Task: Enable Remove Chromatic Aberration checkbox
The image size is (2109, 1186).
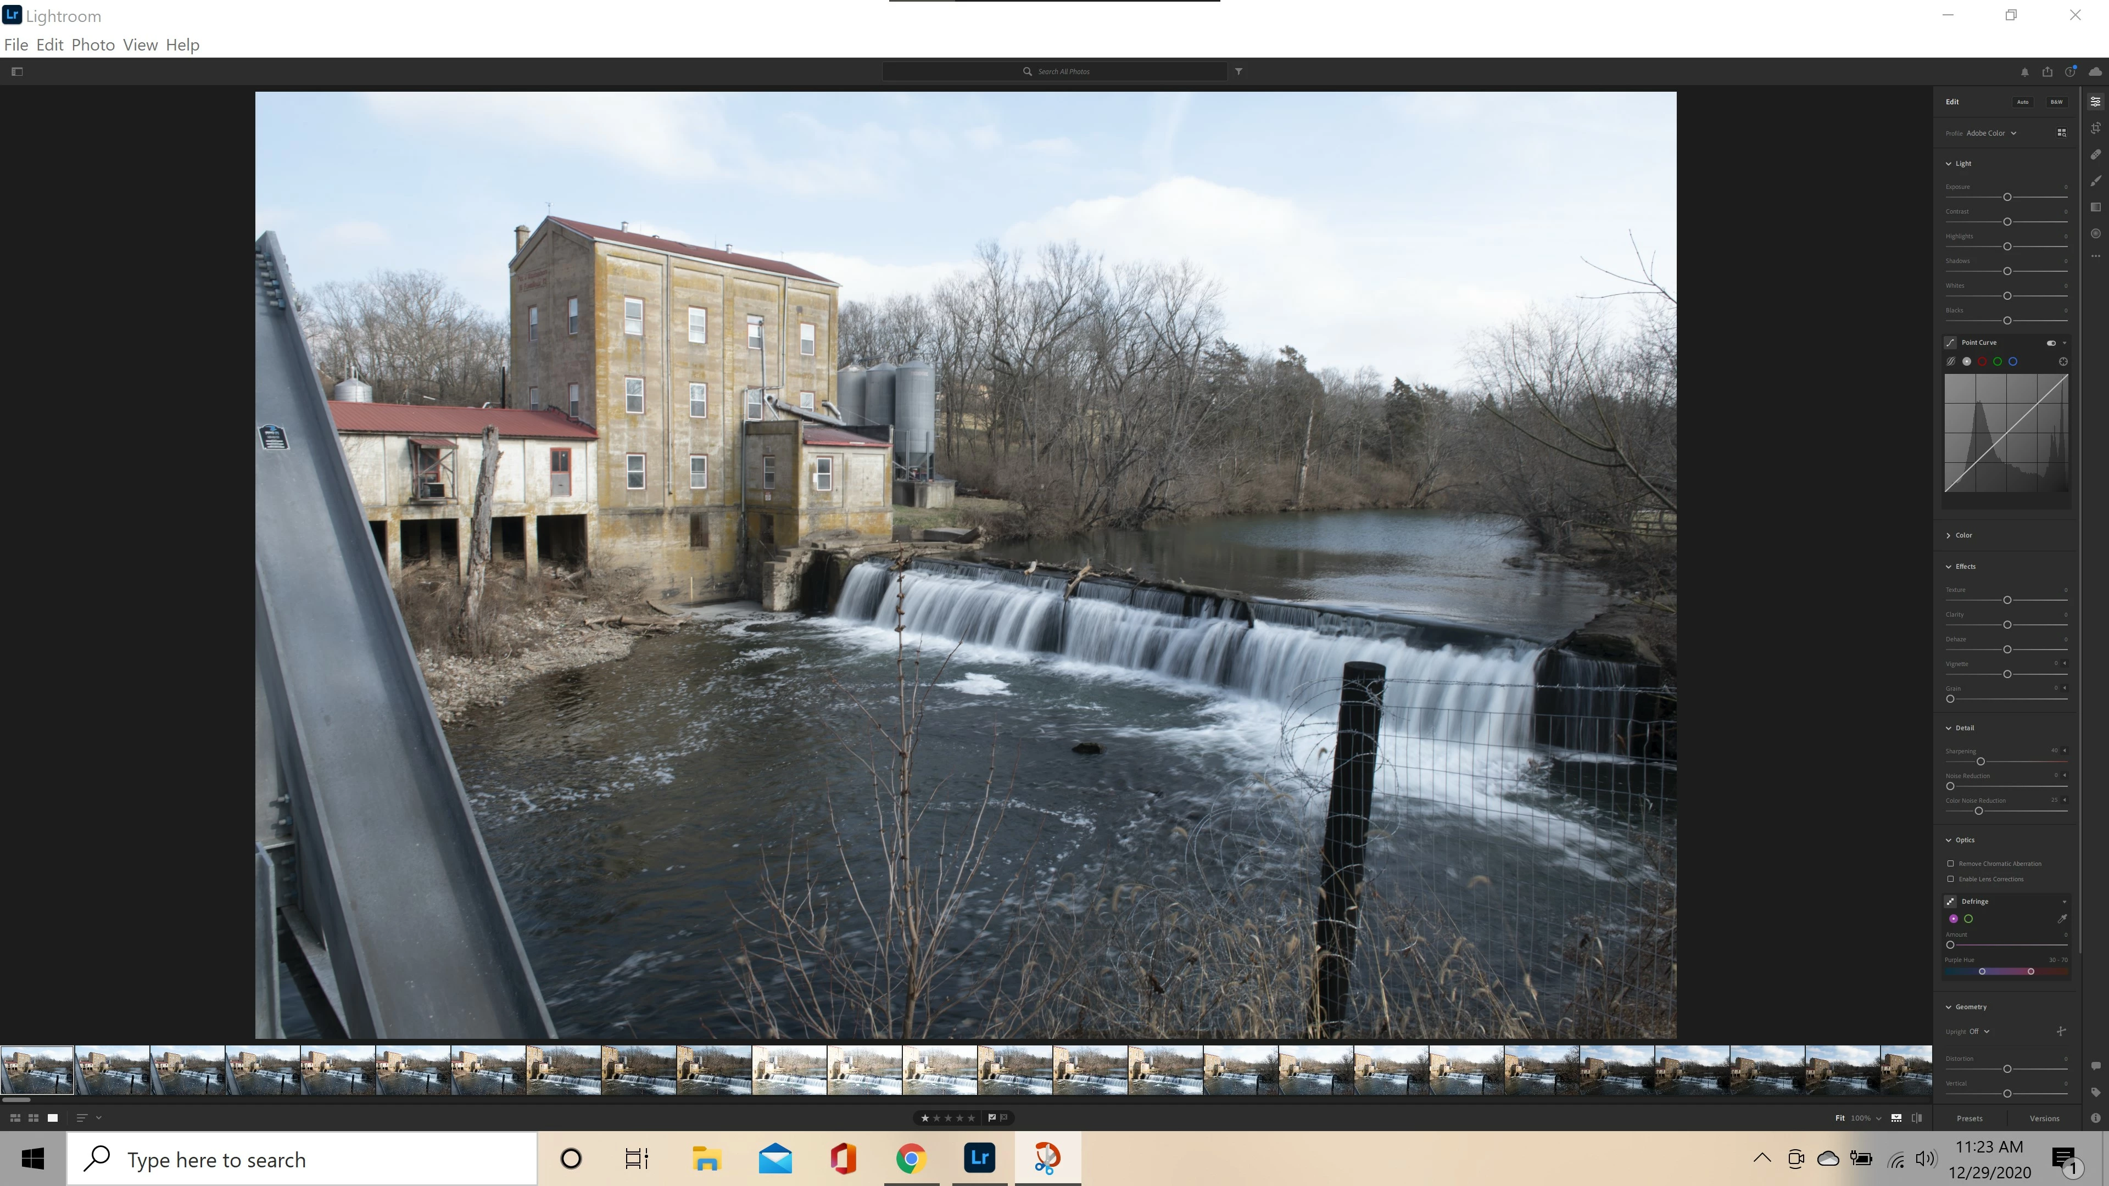Action: [x=1950, y=864]
